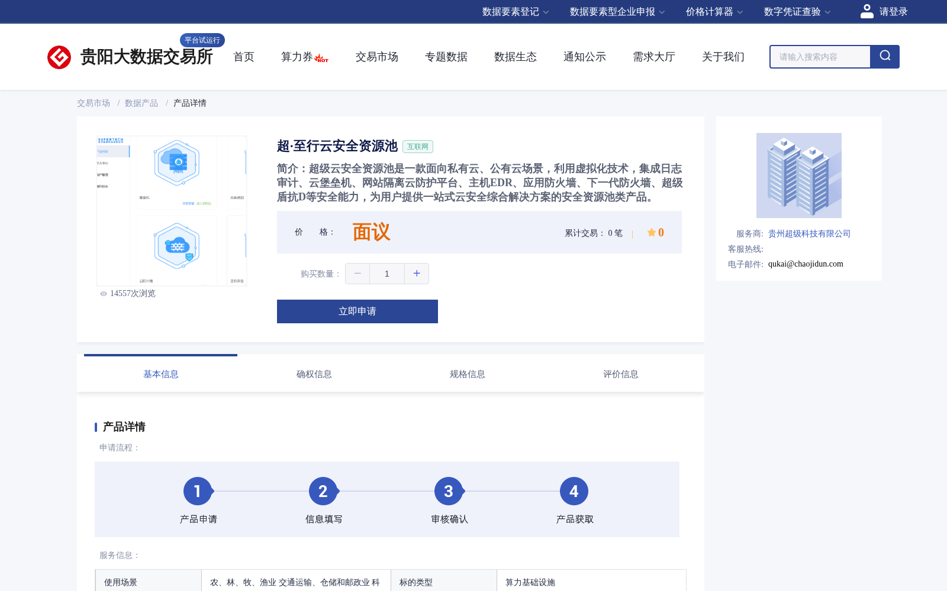
Task: Click the 互联网 category tag
Action: click(418, 147)
